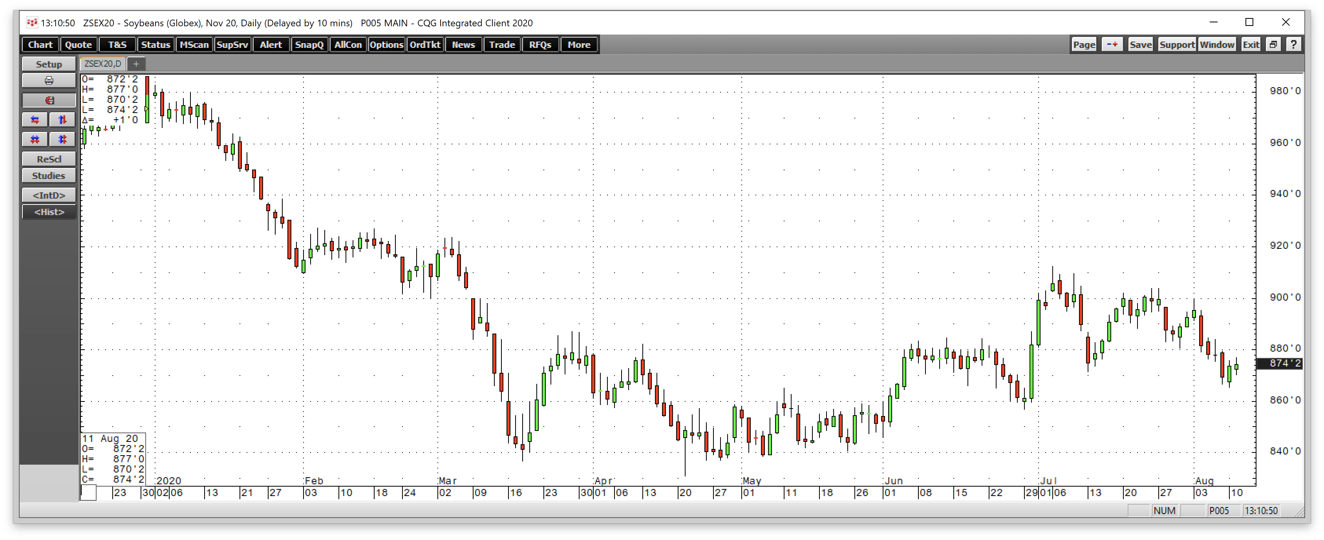
Task: Click the 13:10:50 clock in status bar
Action: pos(1260,510)
